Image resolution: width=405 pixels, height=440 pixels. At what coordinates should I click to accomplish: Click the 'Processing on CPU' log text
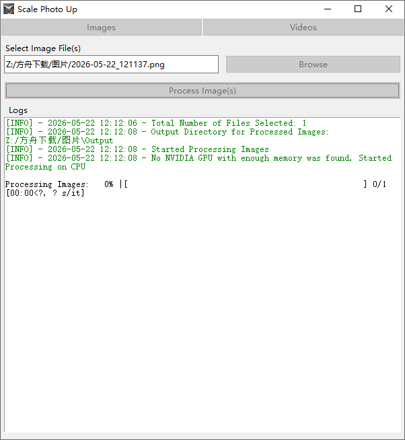click(45, 167)
